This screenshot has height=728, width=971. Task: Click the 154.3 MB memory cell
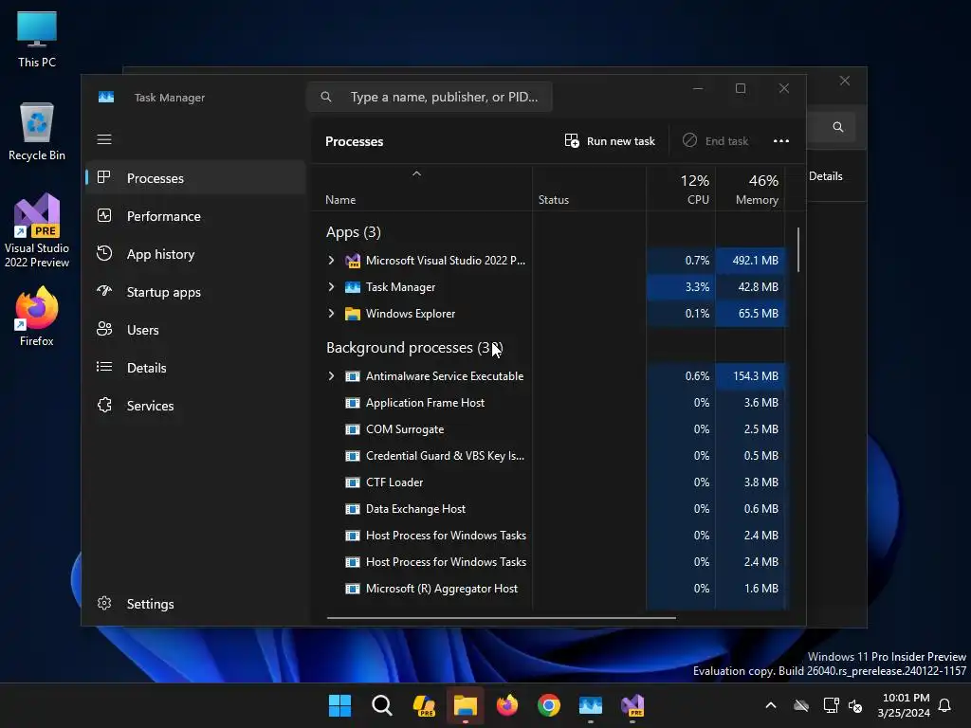(x=751, y=375)
